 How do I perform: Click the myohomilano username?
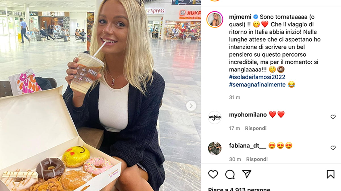(x=248, y=114)
